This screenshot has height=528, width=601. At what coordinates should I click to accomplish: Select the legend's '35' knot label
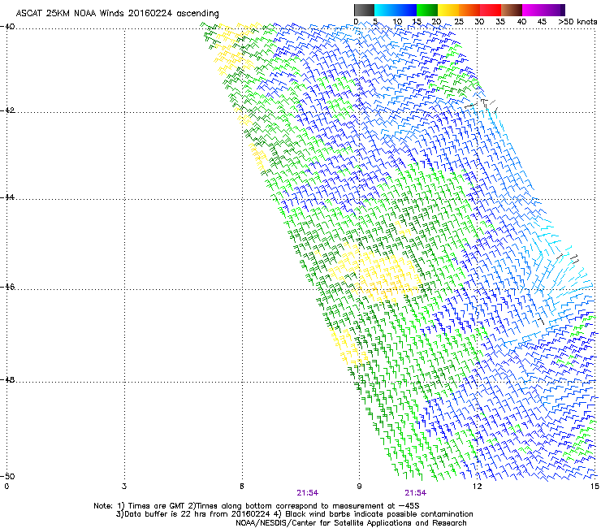(x=500, y=22)
